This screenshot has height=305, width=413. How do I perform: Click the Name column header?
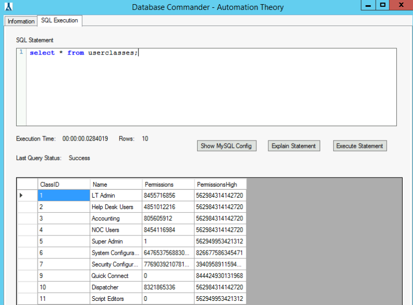coord(116,184)
